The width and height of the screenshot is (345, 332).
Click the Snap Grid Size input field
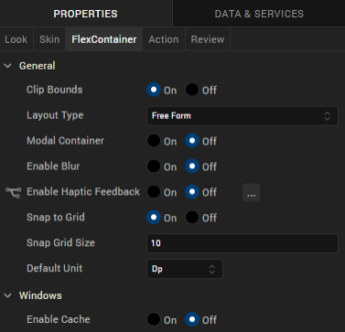click(243, 243)
